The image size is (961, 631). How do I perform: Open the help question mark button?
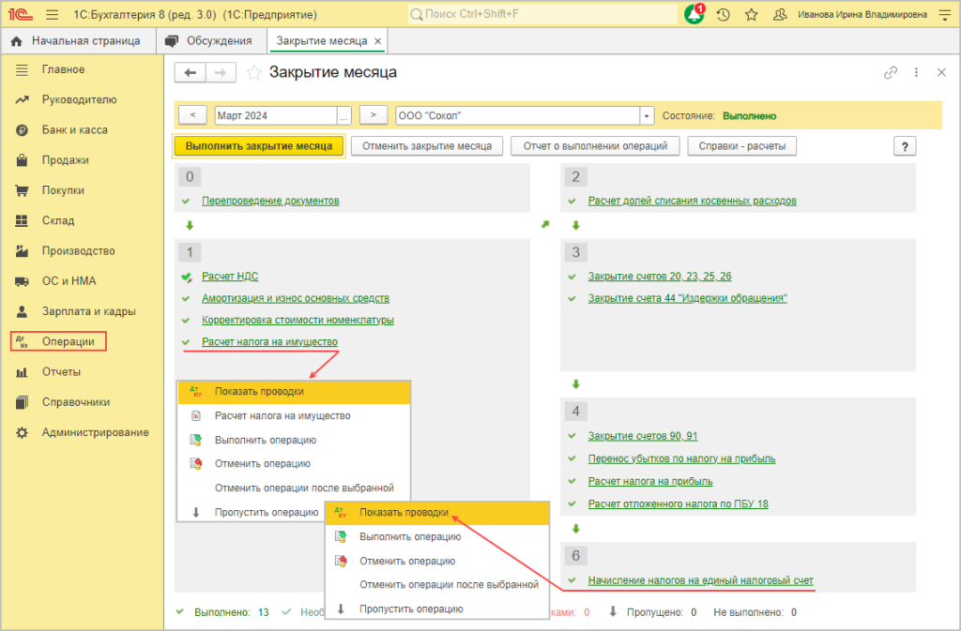click(x=905, y=145)
